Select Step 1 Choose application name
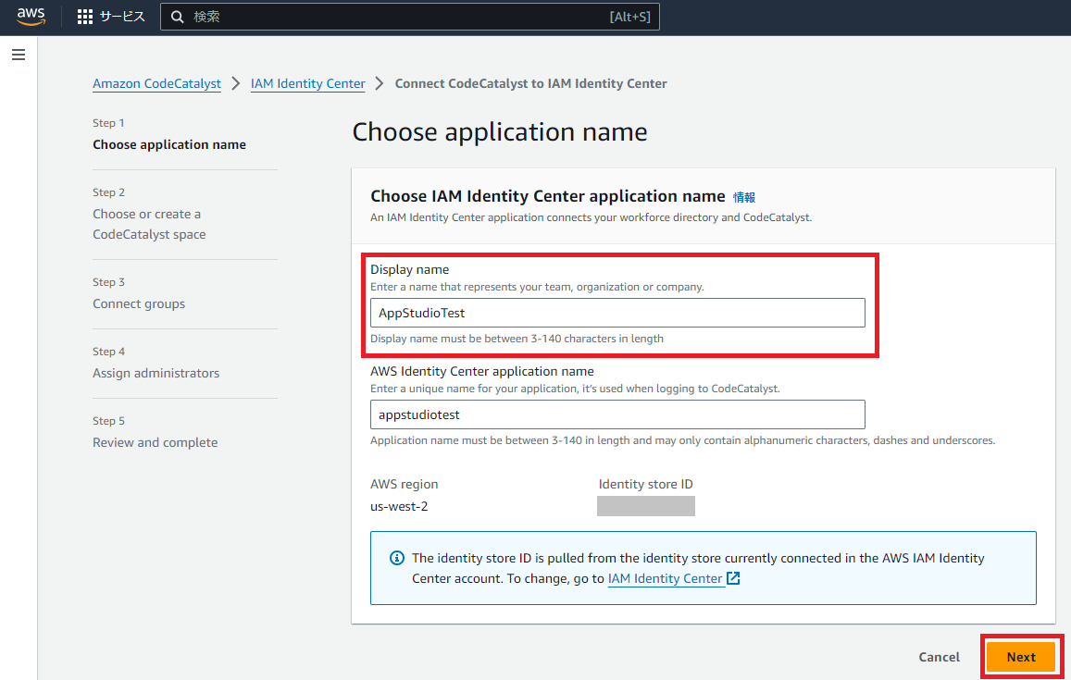This screenshot has height=680, width=1071. click(x=169, y=144)
